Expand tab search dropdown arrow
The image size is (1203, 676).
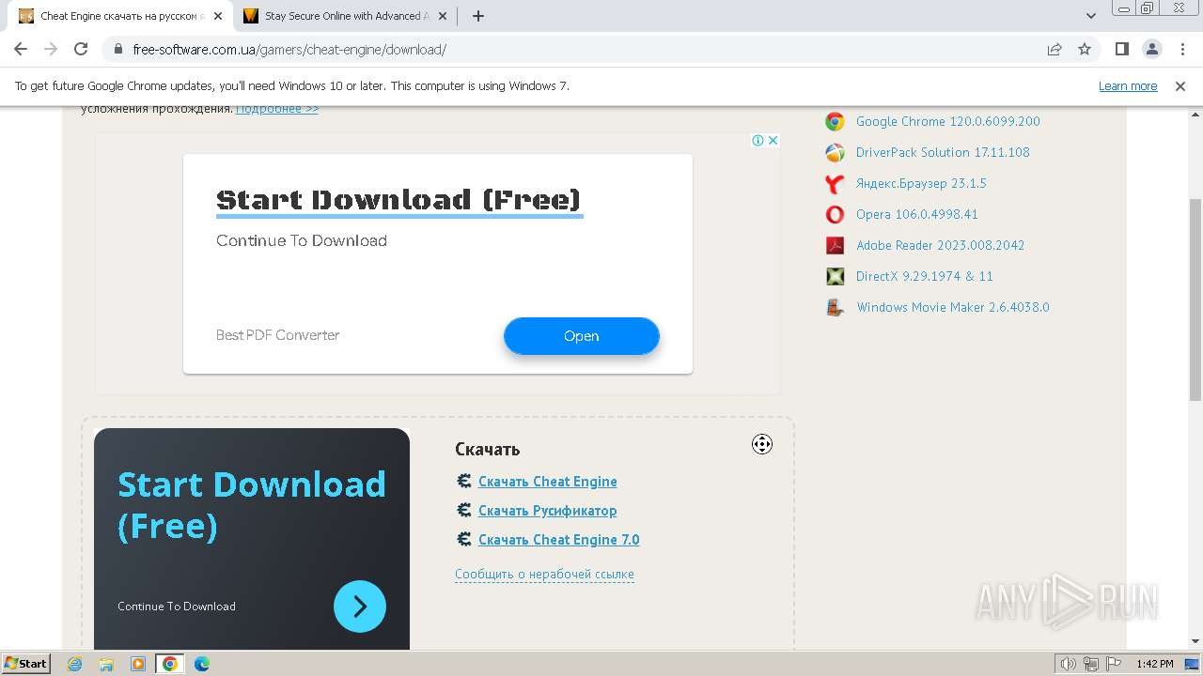[1091, 16]
